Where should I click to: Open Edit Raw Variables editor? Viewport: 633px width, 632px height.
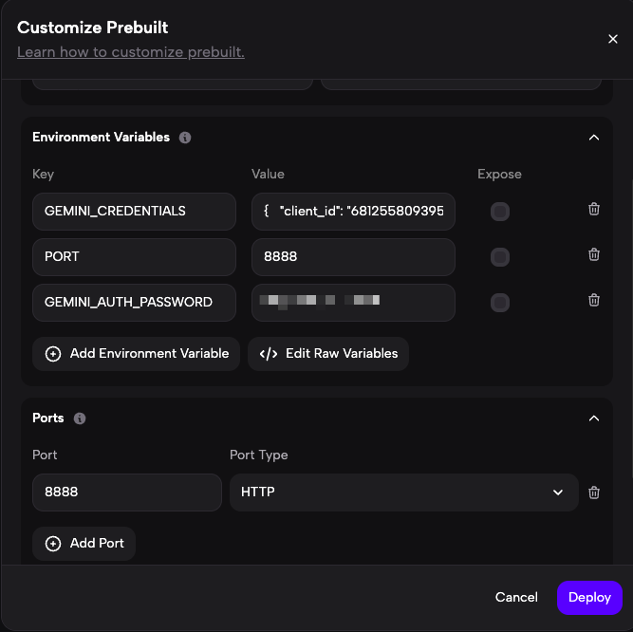coord(328,354)
